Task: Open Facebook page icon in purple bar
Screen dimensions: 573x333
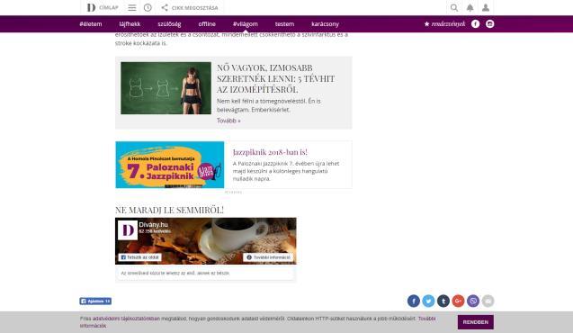Action: (476, 23)
